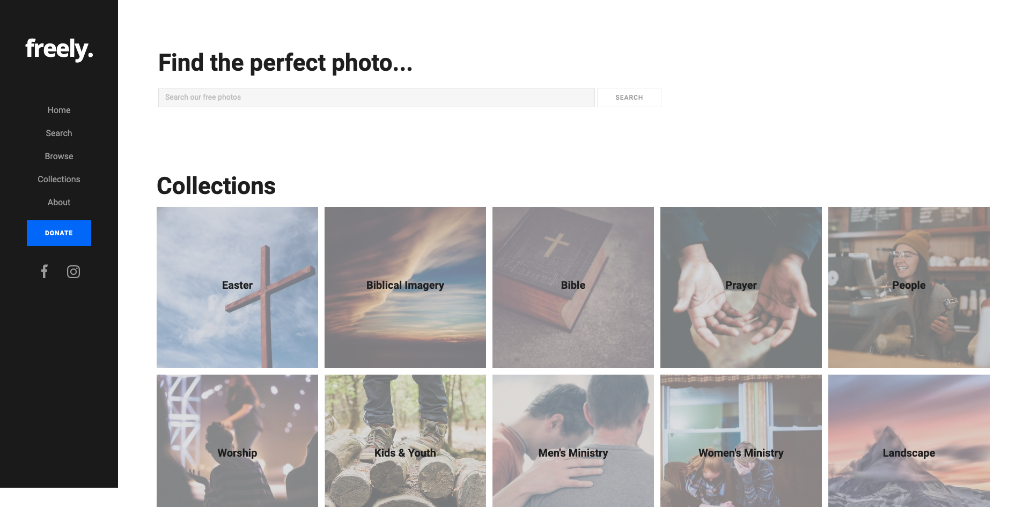Go to Home in the sidebar
The image size is (1030, 507).
(59, 110)
